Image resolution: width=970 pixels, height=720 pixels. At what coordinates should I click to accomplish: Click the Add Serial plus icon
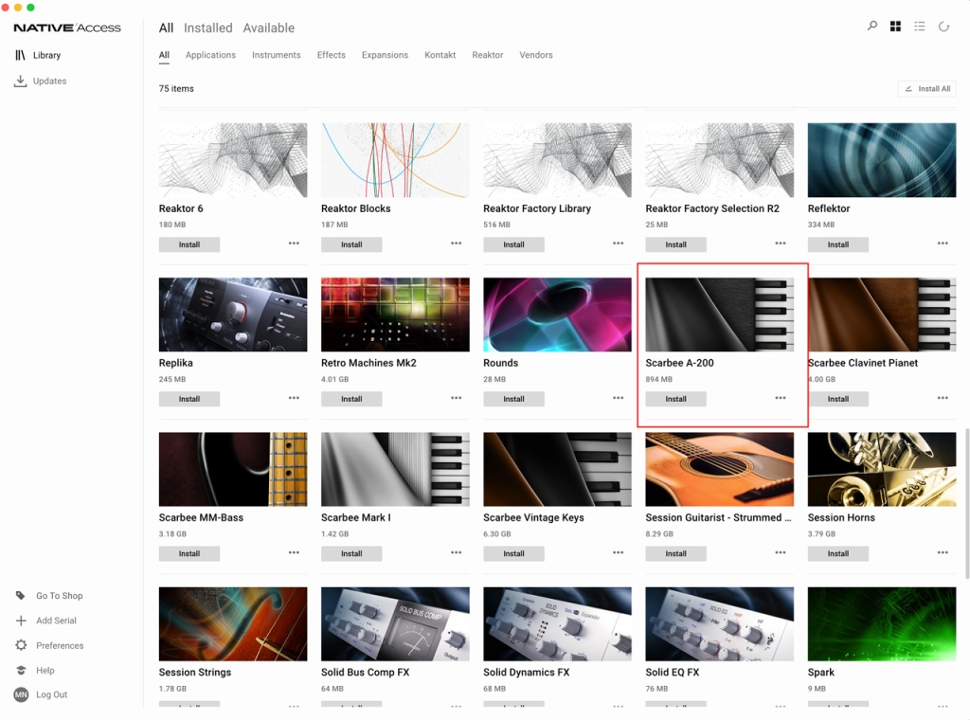[21, 621]
